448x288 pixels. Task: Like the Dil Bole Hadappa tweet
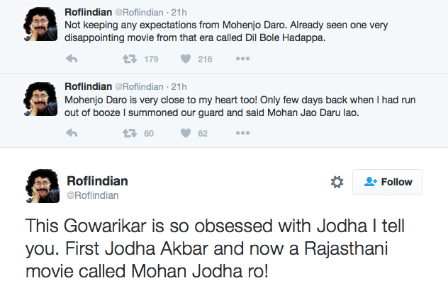186,59
